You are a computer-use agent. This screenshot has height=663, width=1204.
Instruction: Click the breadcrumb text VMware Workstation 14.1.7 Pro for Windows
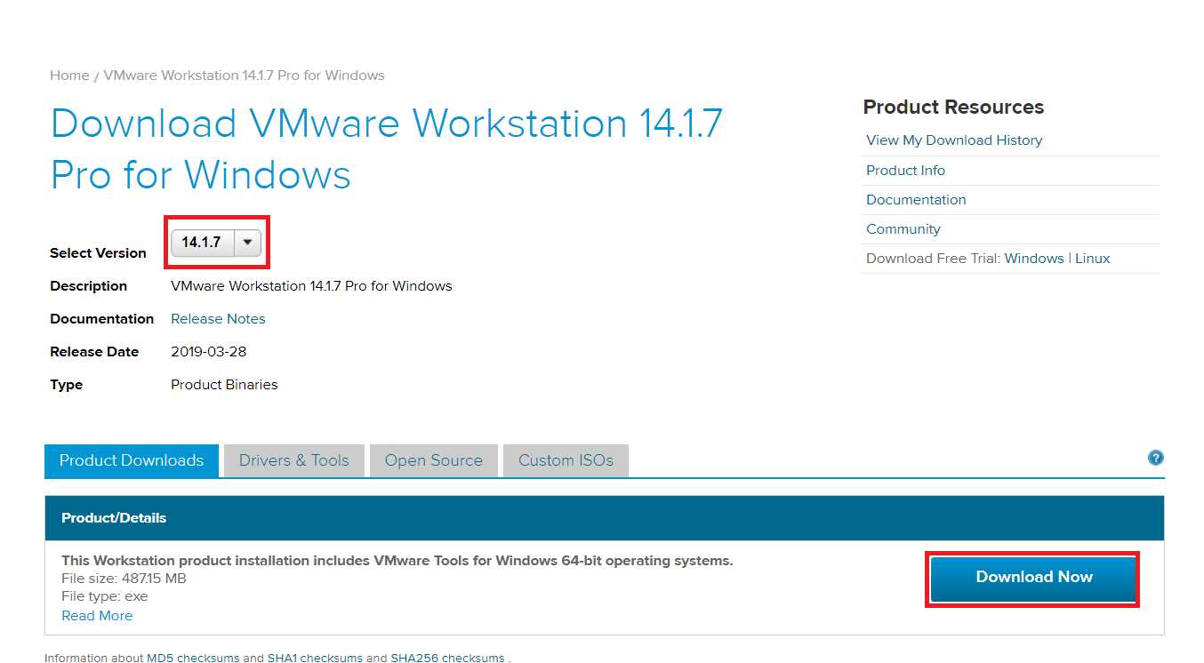point(245,76)
